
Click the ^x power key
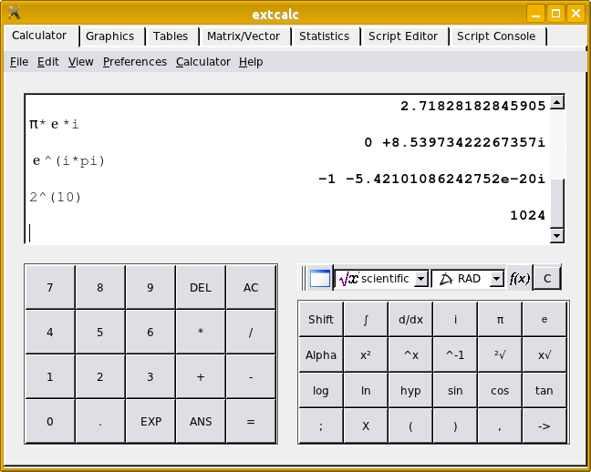click(410, 354)
